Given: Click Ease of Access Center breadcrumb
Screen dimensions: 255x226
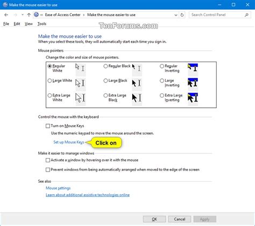Looking at the screenshot, I should point(62,15).
